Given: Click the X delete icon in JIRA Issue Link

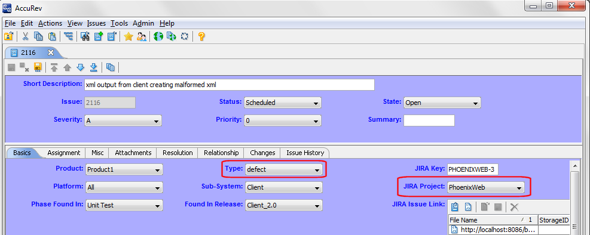Looking at the screenshot, I should point(514,207).
